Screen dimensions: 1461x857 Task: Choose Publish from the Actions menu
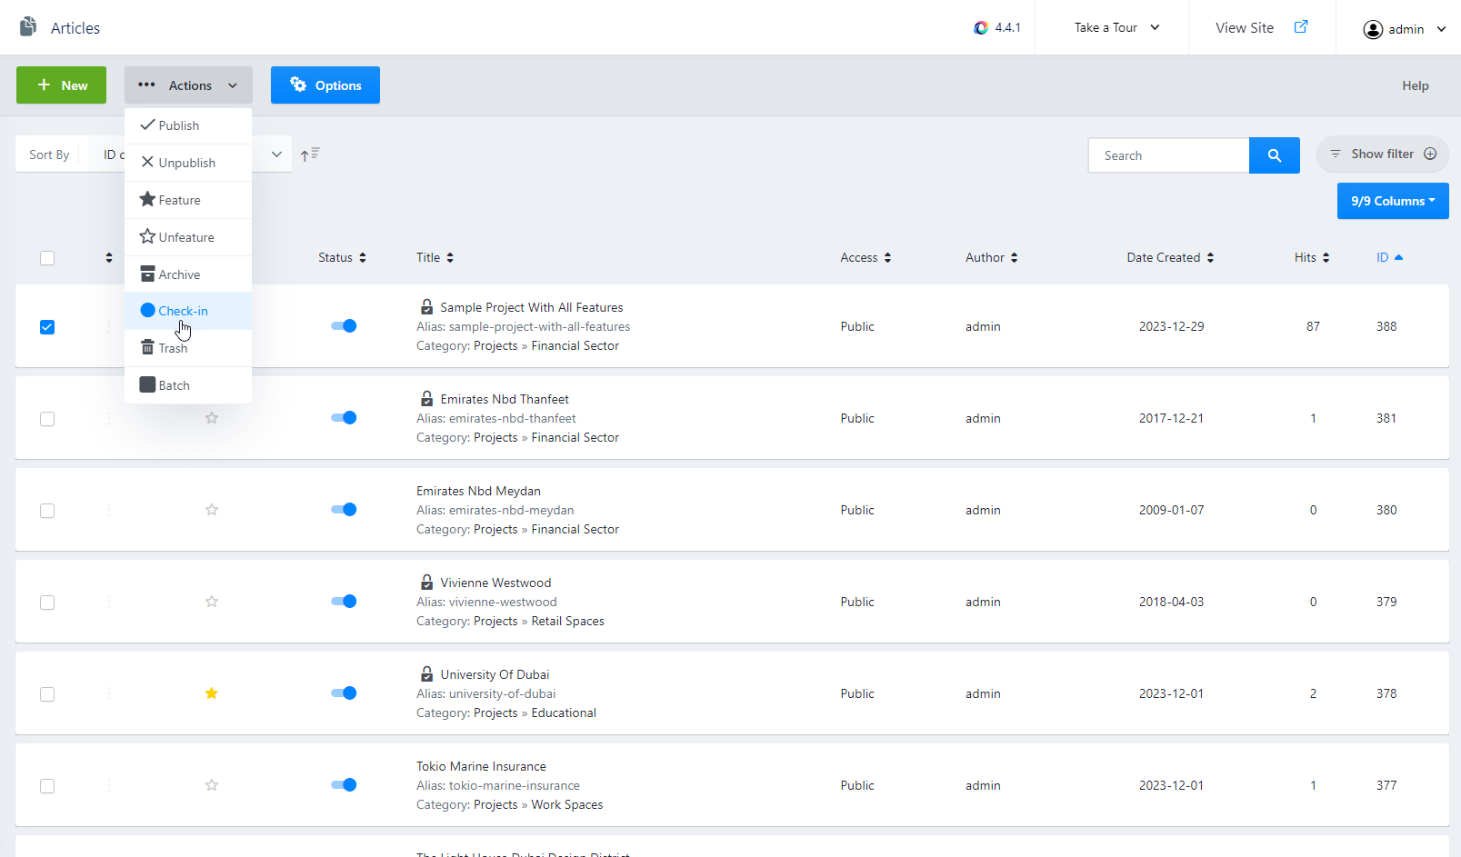click(188, 125)
